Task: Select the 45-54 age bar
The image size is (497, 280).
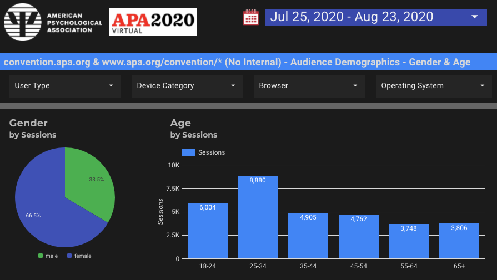Action: click(x=359, y=236)
